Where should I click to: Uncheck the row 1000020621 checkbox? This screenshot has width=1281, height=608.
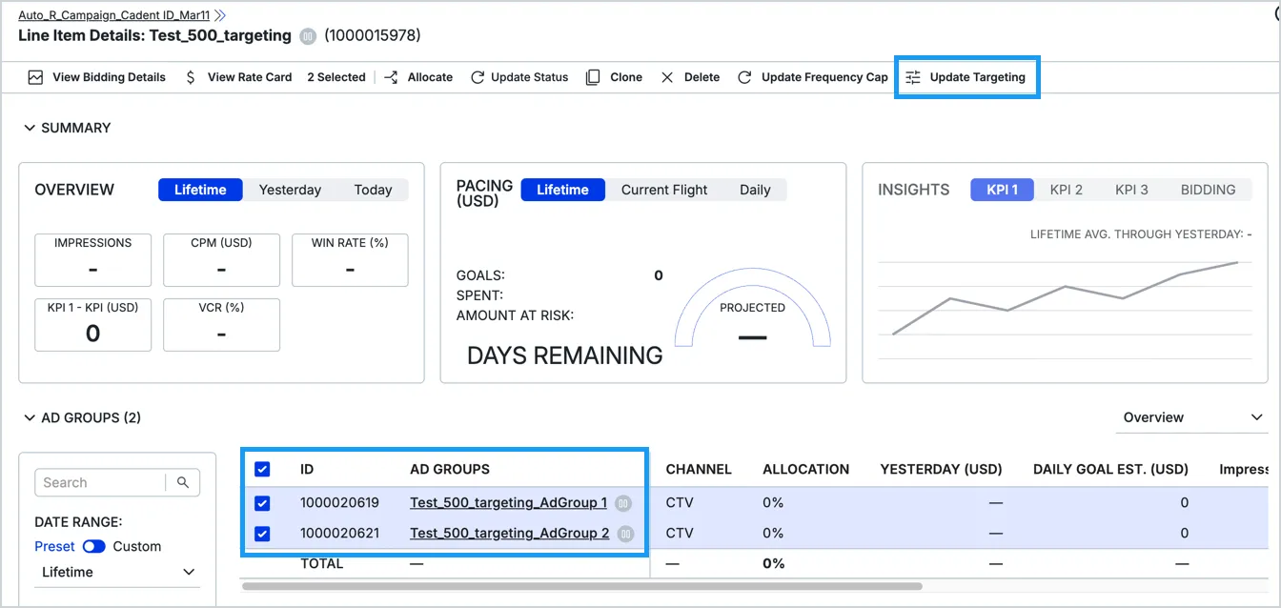point(262,534)
